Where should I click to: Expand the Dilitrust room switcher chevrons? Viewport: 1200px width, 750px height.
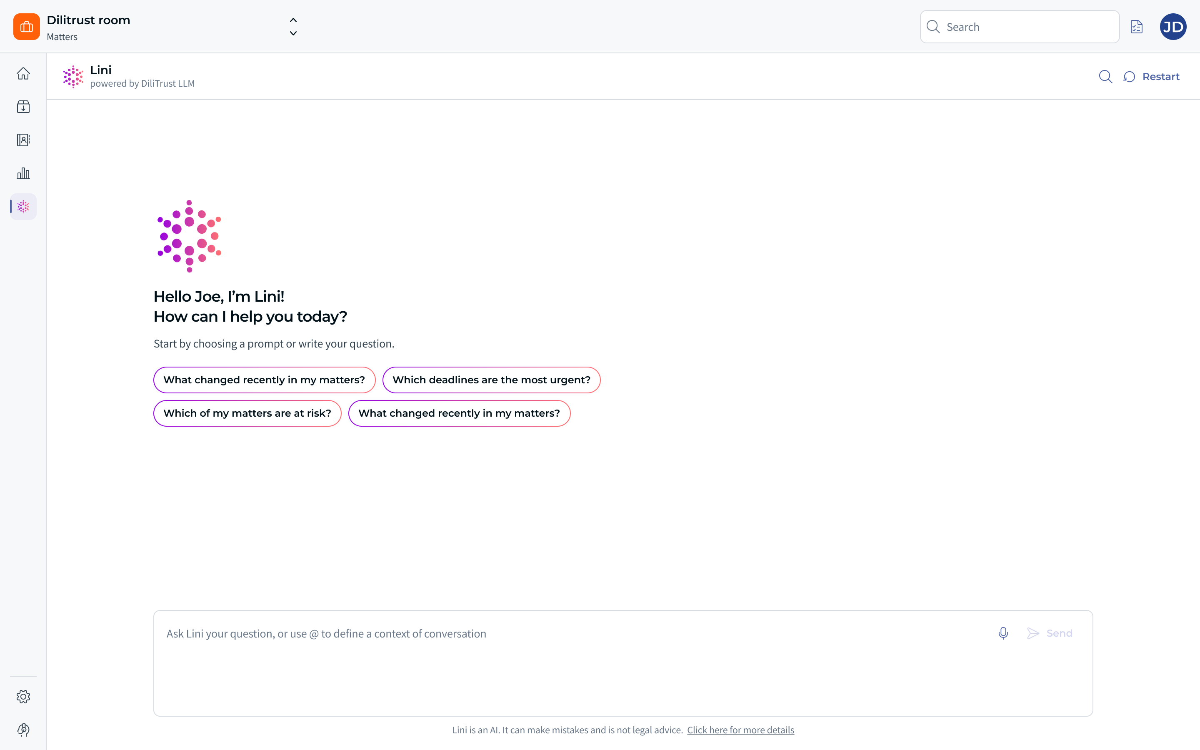tap(293, 27)
